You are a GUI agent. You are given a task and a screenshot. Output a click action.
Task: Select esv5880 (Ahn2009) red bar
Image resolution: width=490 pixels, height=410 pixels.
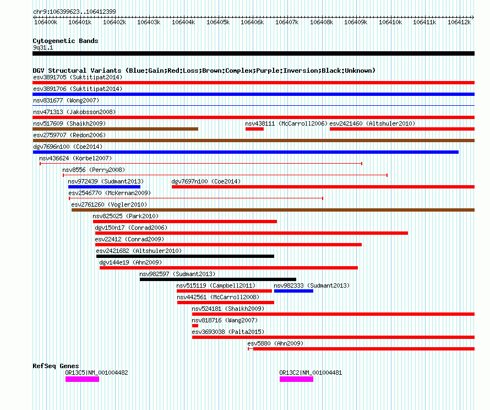(361, 349)
